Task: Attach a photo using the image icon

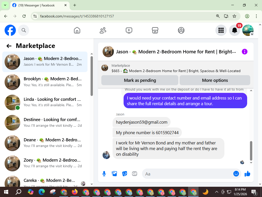Action: [x=114, y=174]
